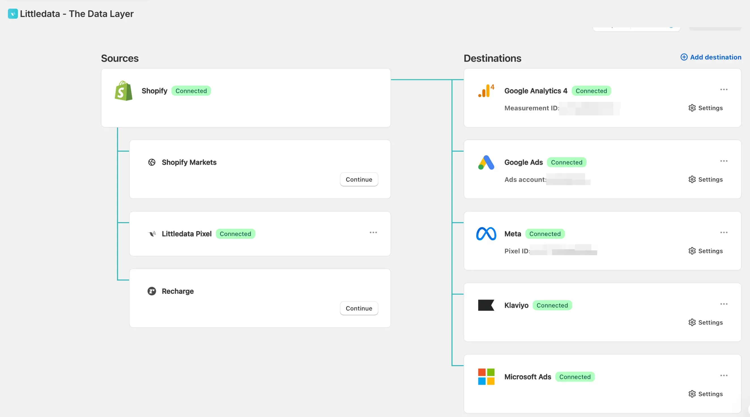Open Google Analytics 4 Settings
This screenshot has width=750, height=417.
pos(706,108)
